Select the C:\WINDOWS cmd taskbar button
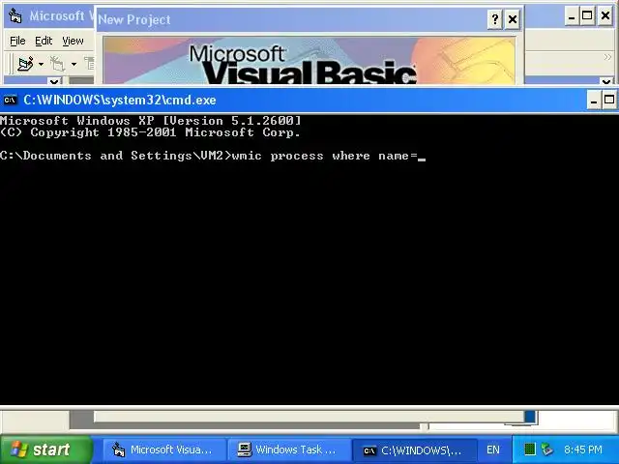 tap(413, 450)
